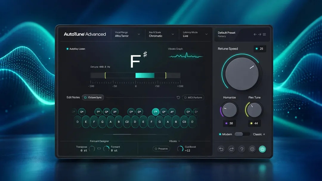This screenshot has height=181, width=322.
Task: Expand the Vibrato section chevron
Action: coord(179,141)
